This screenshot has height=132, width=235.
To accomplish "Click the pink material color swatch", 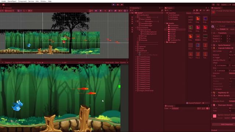I will [x=214, y=116].
